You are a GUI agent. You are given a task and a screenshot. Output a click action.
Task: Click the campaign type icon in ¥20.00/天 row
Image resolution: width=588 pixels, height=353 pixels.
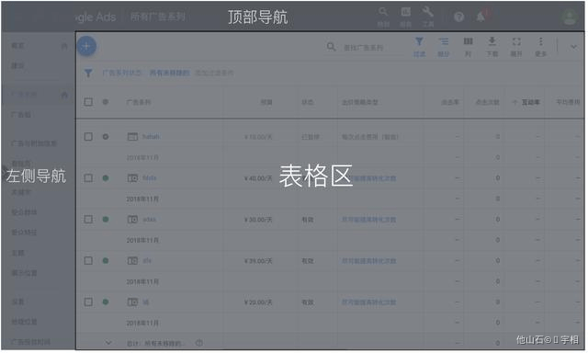(132, 302)
